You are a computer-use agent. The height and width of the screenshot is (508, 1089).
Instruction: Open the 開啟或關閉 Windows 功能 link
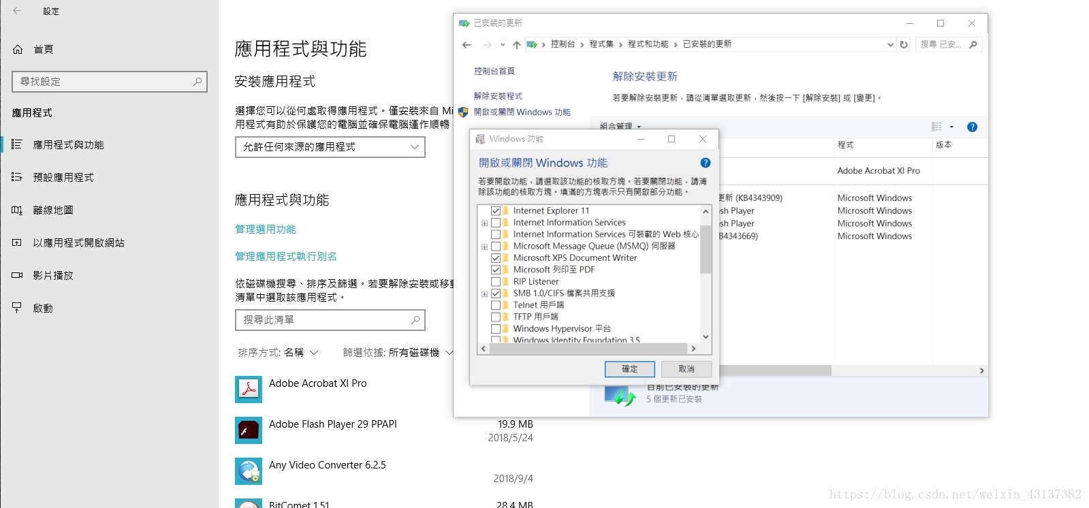click(x=522, y=112)
